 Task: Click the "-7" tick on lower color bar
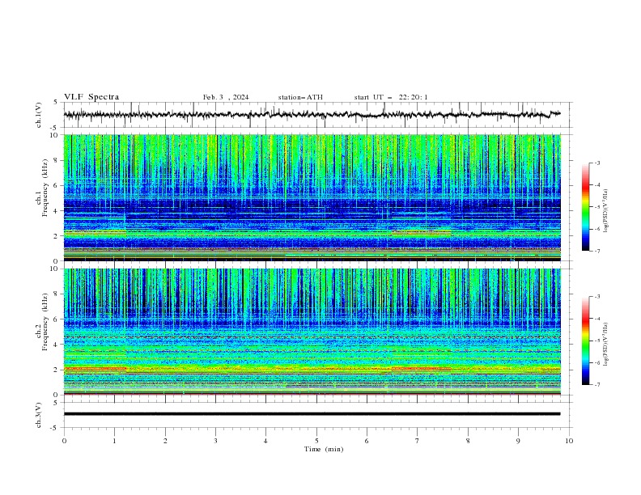click(x=596, y=385)
